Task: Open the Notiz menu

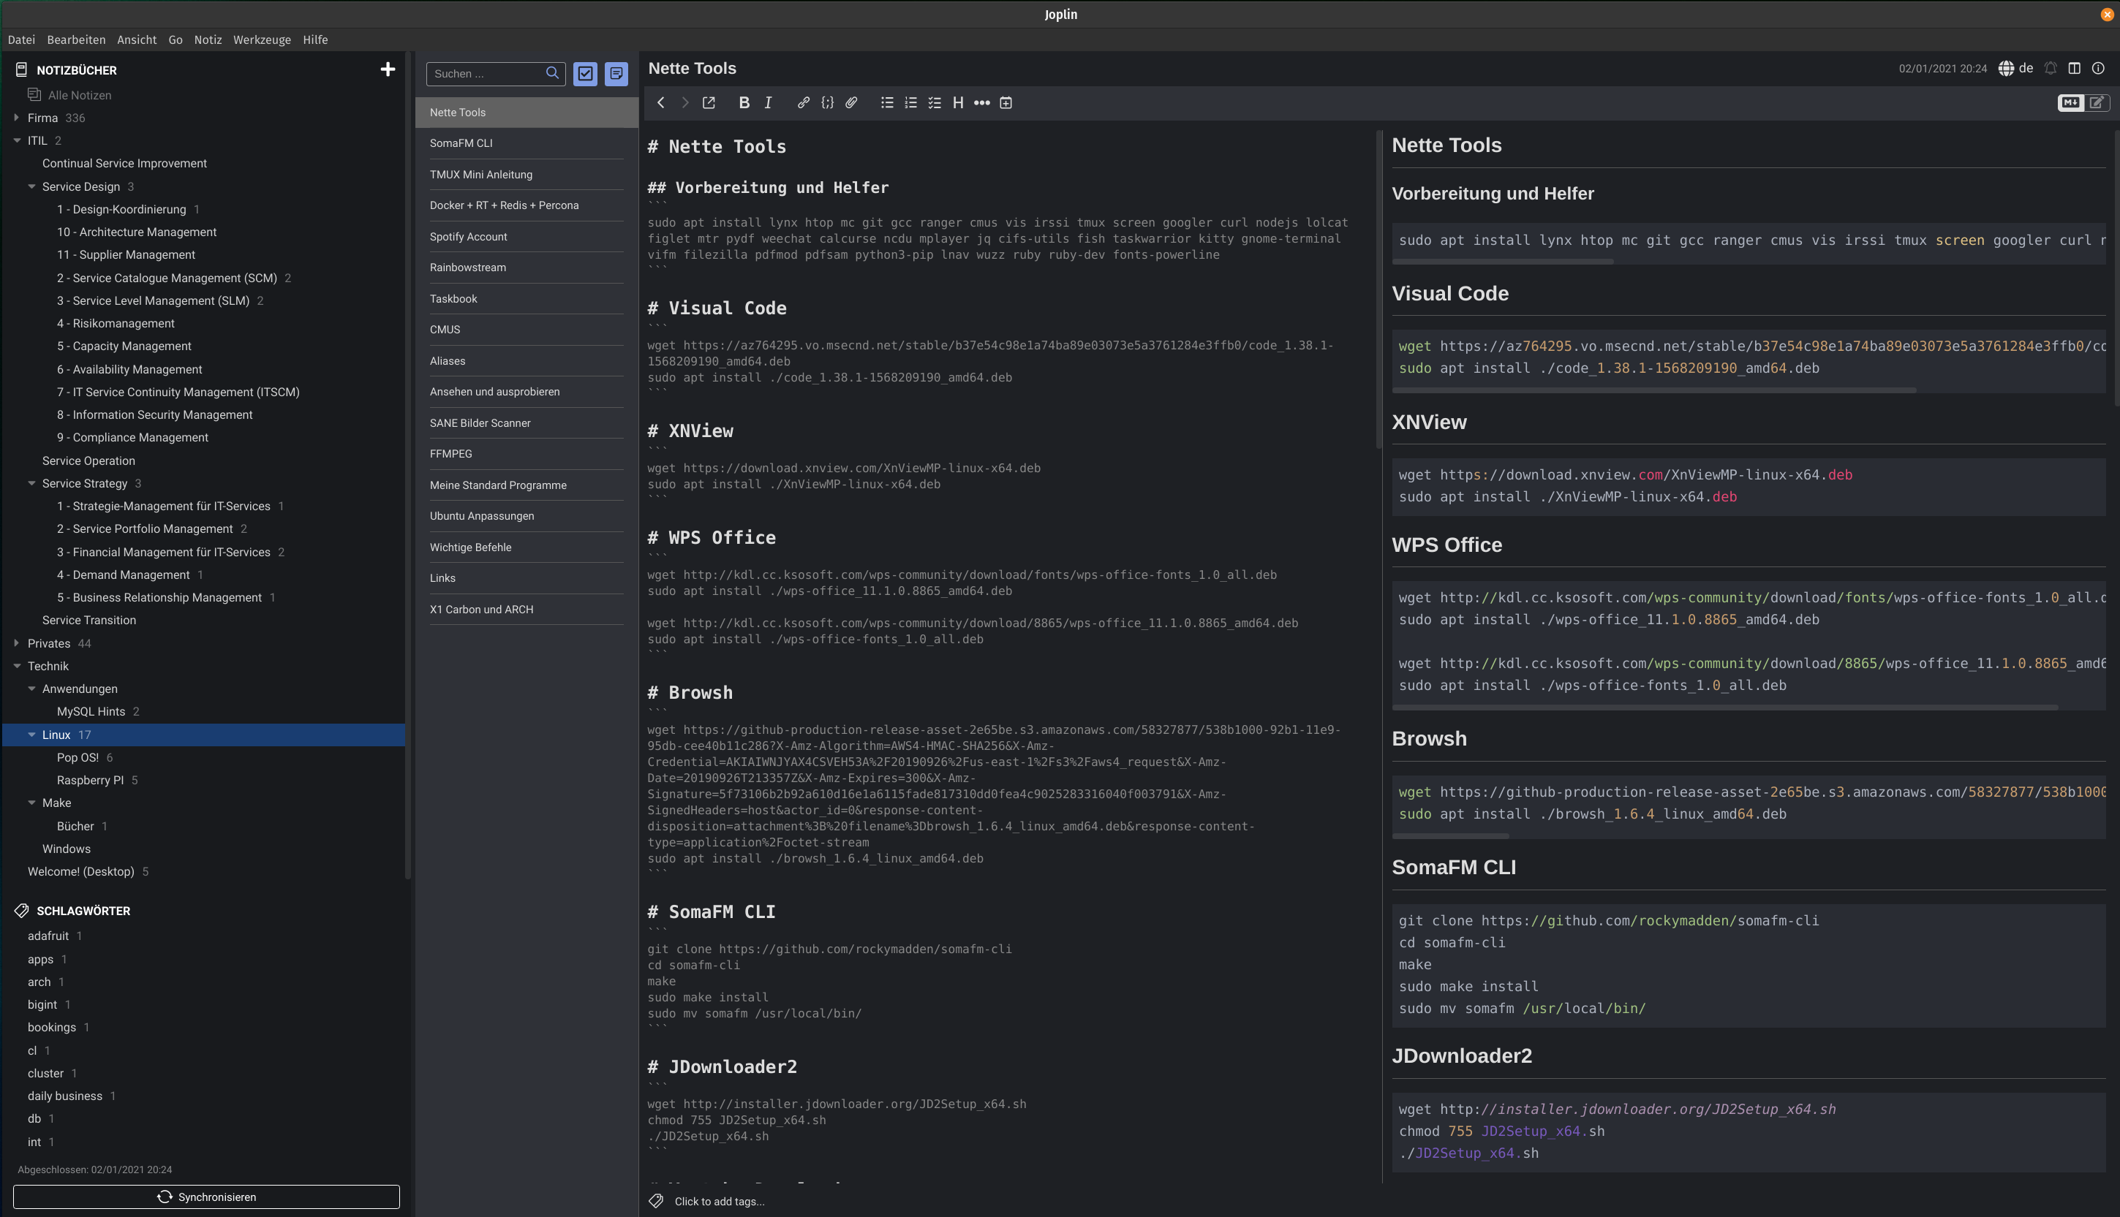Action: (208, 39)
